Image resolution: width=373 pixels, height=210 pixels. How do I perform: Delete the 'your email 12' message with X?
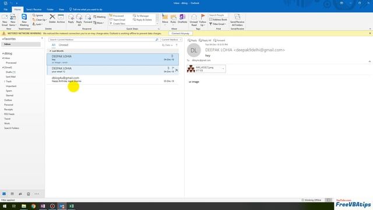tap(177, 70)
